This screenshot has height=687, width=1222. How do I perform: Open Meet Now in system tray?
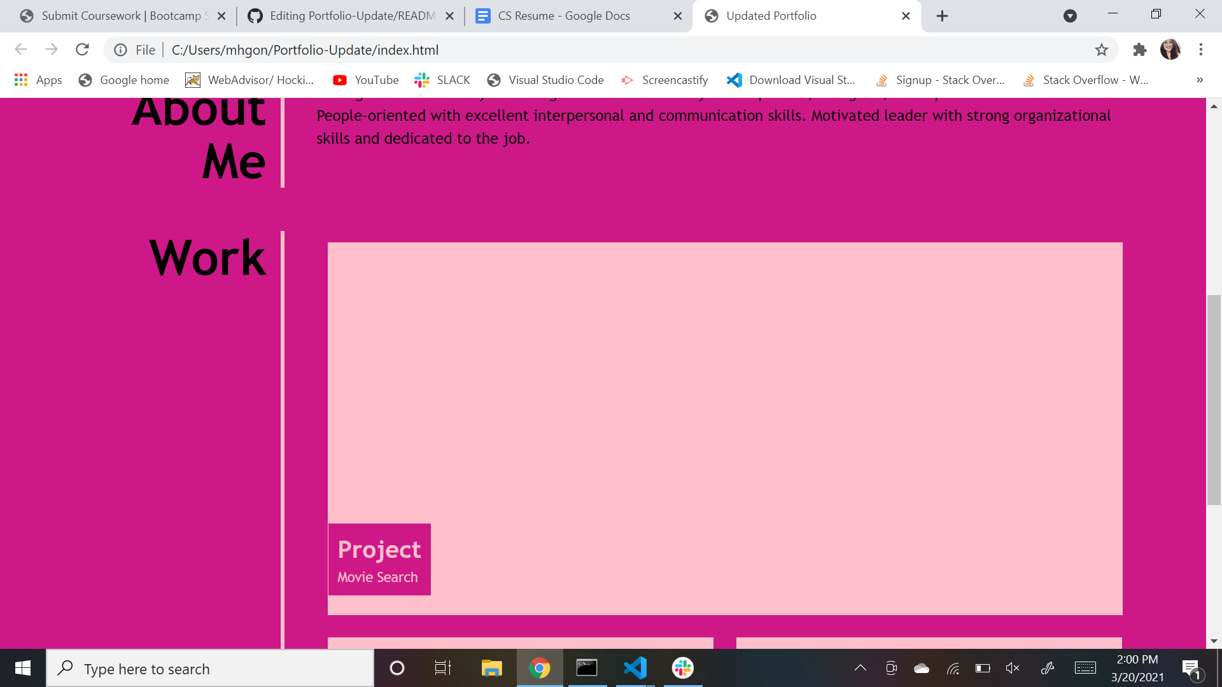[891, 668]
